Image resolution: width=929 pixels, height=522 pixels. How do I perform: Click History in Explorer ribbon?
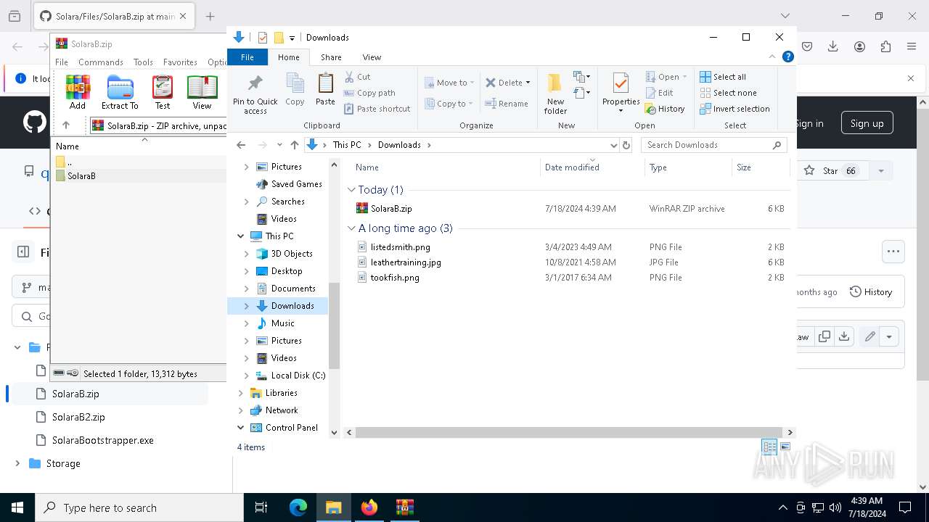pyautogui.click(x=665, y=109)
